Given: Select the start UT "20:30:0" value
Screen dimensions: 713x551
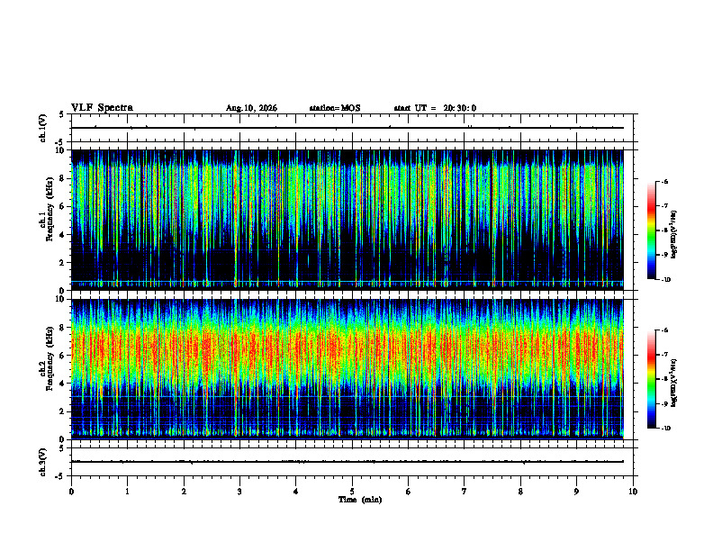Looking at the screenshot, I should [460, 108].
